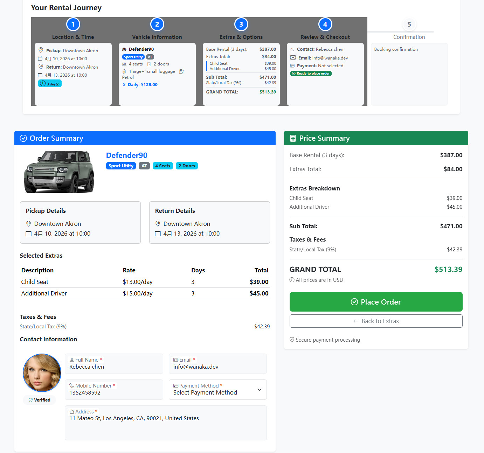Click the Price Summary calculator icon
Viewport: 484px width, 453px height.
point(293,138)
